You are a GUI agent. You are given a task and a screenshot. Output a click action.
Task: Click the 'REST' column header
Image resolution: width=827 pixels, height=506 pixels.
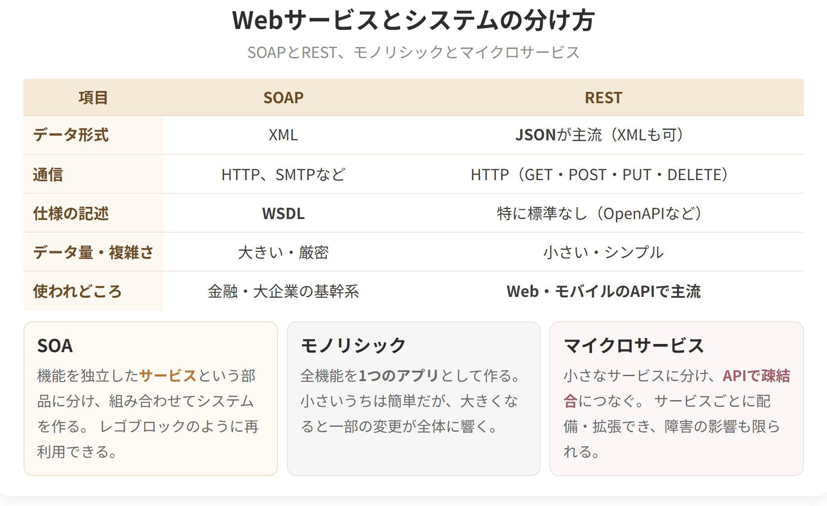coord(603,98)
